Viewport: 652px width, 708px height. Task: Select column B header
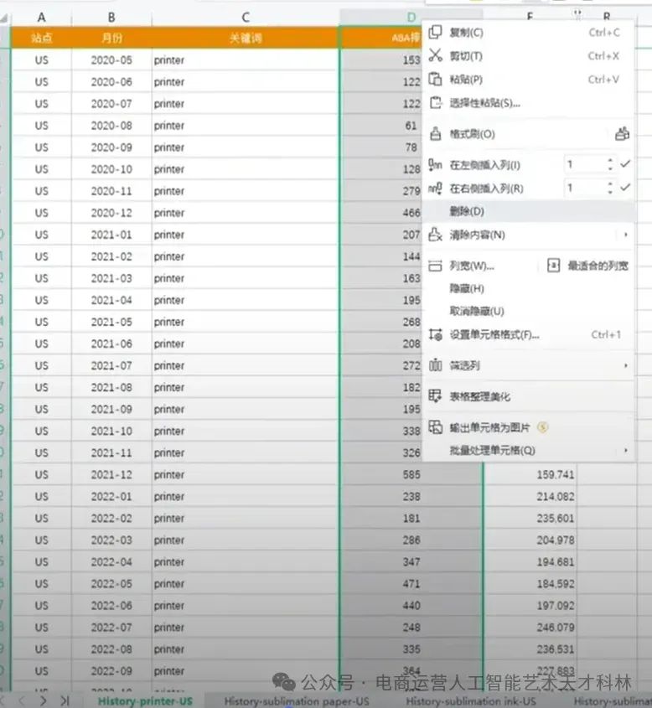[x=111, y=17]
